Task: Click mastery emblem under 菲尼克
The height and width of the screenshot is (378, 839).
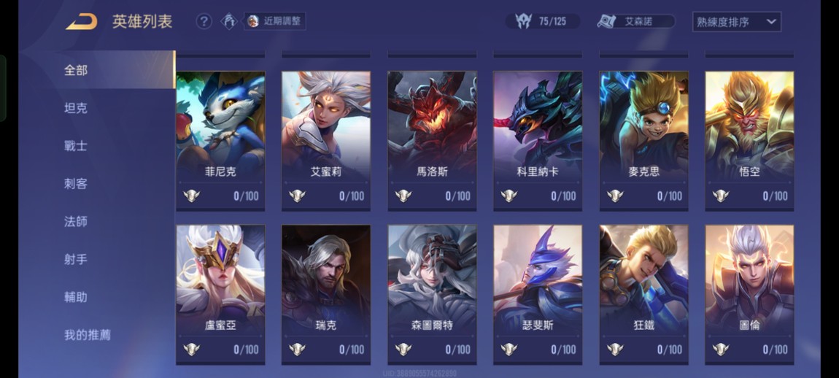Action: click(x=191, y=196)
